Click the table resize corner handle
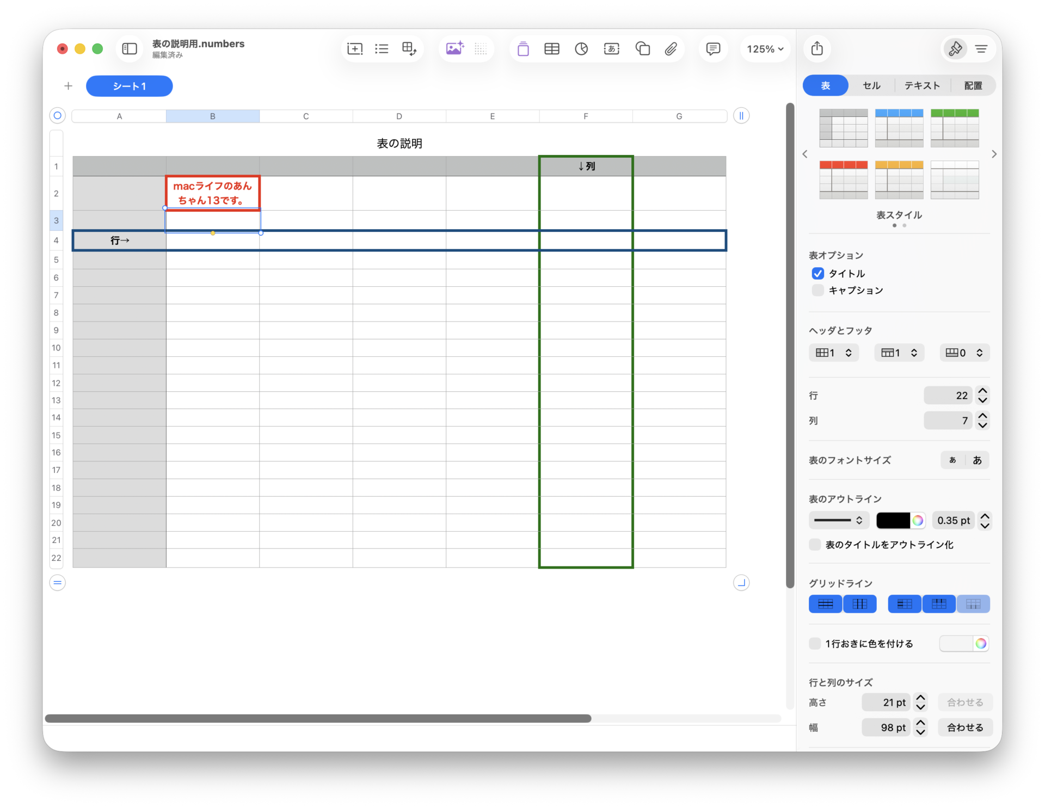 741,583
